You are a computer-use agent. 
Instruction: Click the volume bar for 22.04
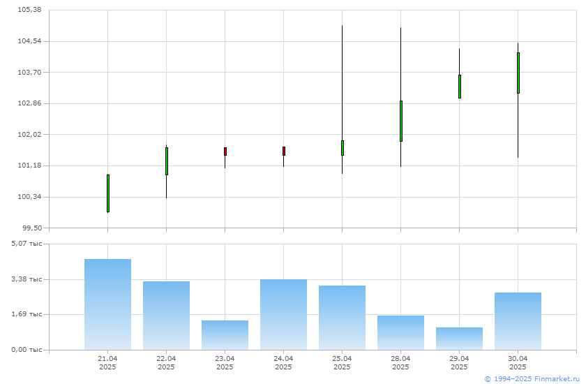[x=166, y=316]
